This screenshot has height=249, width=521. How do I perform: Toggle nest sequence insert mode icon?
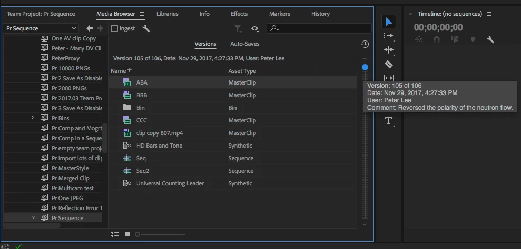(419, 39)
